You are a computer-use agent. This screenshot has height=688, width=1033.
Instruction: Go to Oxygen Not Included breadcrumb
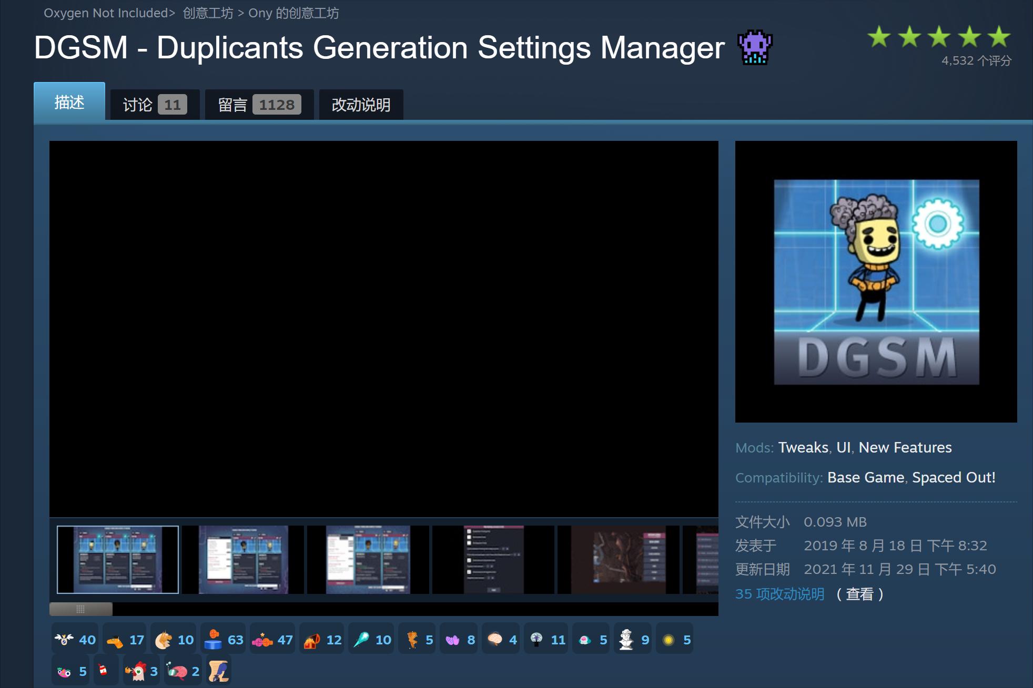click(x=106, y=13)
